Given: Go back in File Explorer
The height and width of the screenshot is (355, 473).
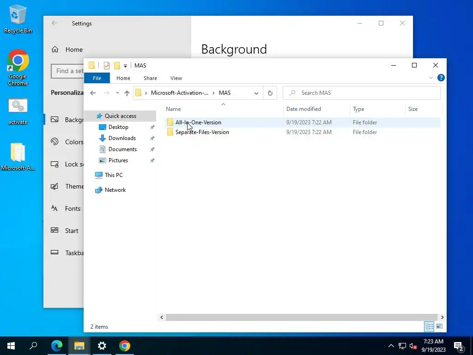Looking at the screenshot, I should coord(93,93).
